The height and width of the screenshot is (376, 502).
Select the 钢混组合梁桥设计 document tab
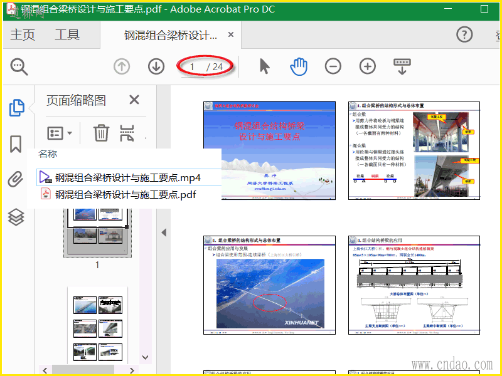tap(170, 35)
